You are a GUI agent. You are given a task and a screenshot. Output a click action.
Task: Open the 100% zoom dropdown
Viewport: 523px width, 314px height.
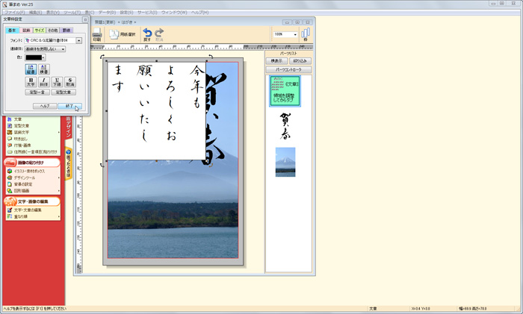point(295,34)
